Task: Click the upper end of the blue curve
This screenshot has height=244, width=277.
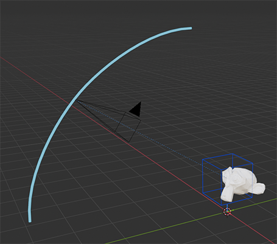Action: [x=191, y=28]
